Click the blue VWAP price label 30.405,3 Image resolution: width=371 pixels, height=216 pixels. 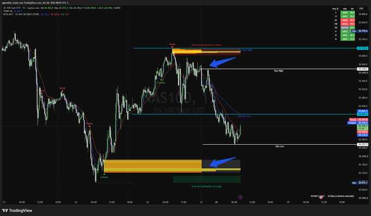point(362,111)
